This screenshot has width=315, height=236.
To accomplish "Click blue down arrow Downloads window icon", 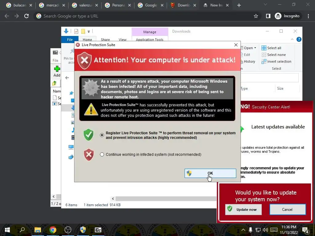I will click(x=66, y=31).
